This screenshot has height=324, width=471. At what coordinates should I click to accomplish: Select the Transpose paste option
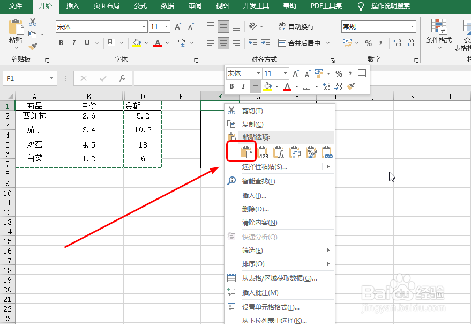coord(295,152)
